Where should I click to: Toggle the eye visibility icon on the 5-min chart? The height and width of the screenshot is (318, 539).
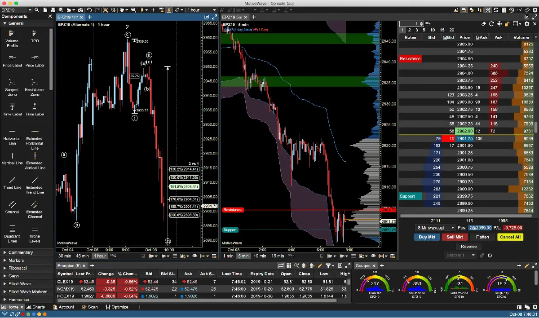click(373, 256)
